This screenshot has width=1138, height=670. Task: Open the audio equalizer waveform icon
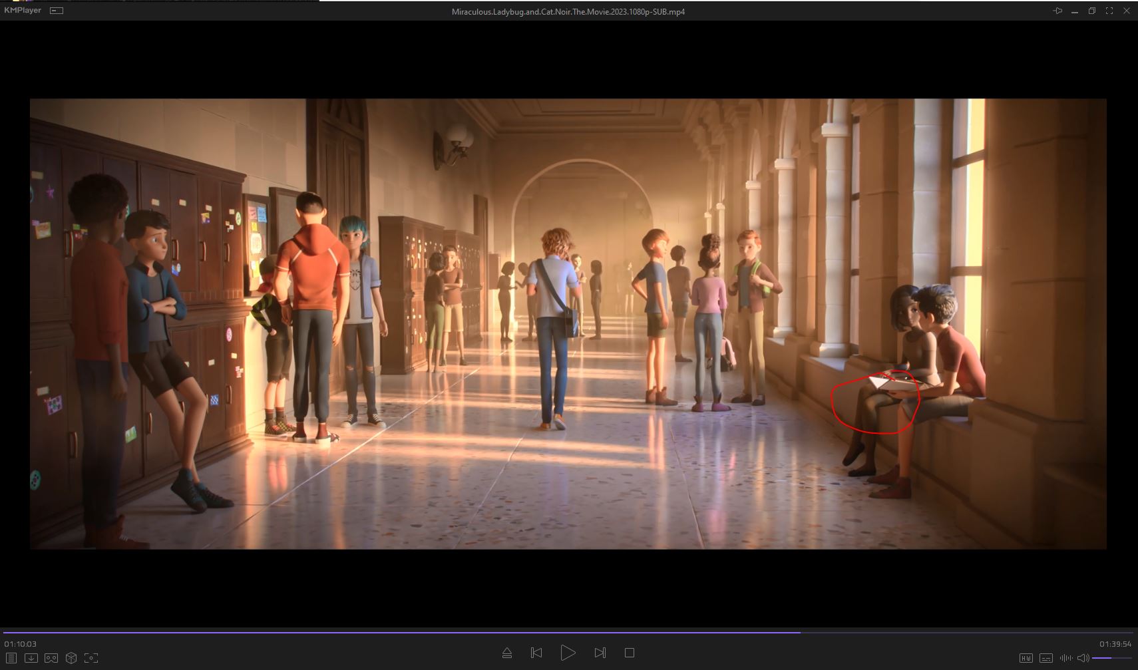(x=1065, y=658)
